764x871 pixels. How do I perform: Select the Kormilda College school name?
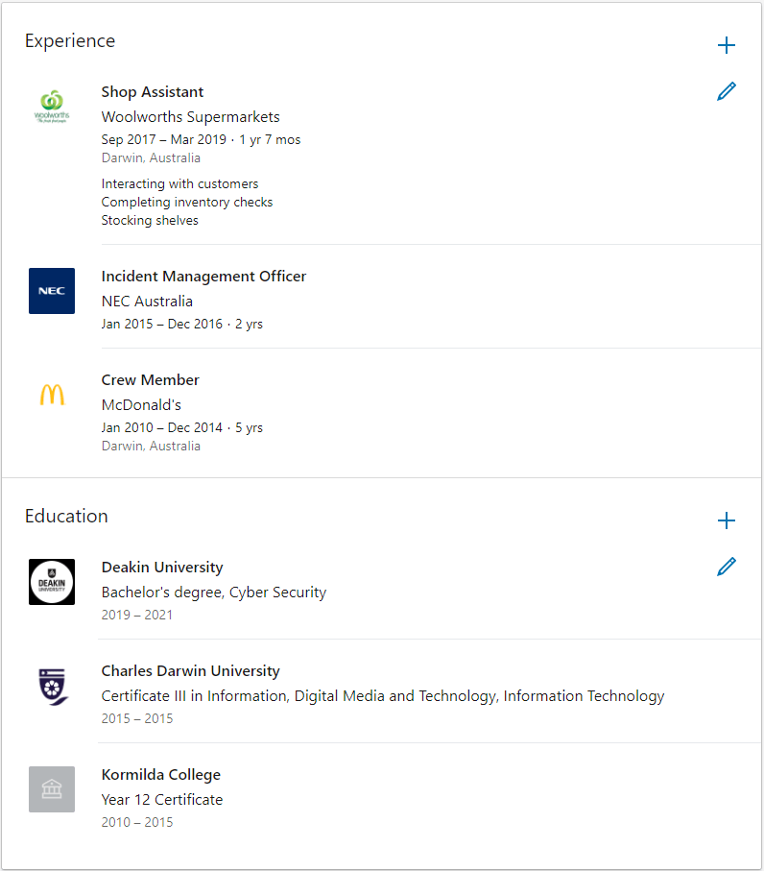(161, 775)
